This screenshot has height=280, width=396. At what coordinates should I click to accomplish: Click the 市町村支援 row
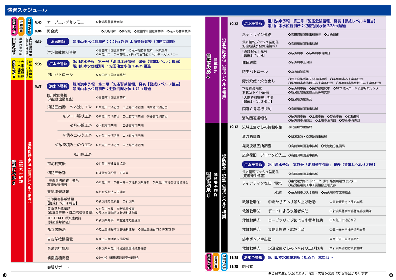(x=118, y=163)
